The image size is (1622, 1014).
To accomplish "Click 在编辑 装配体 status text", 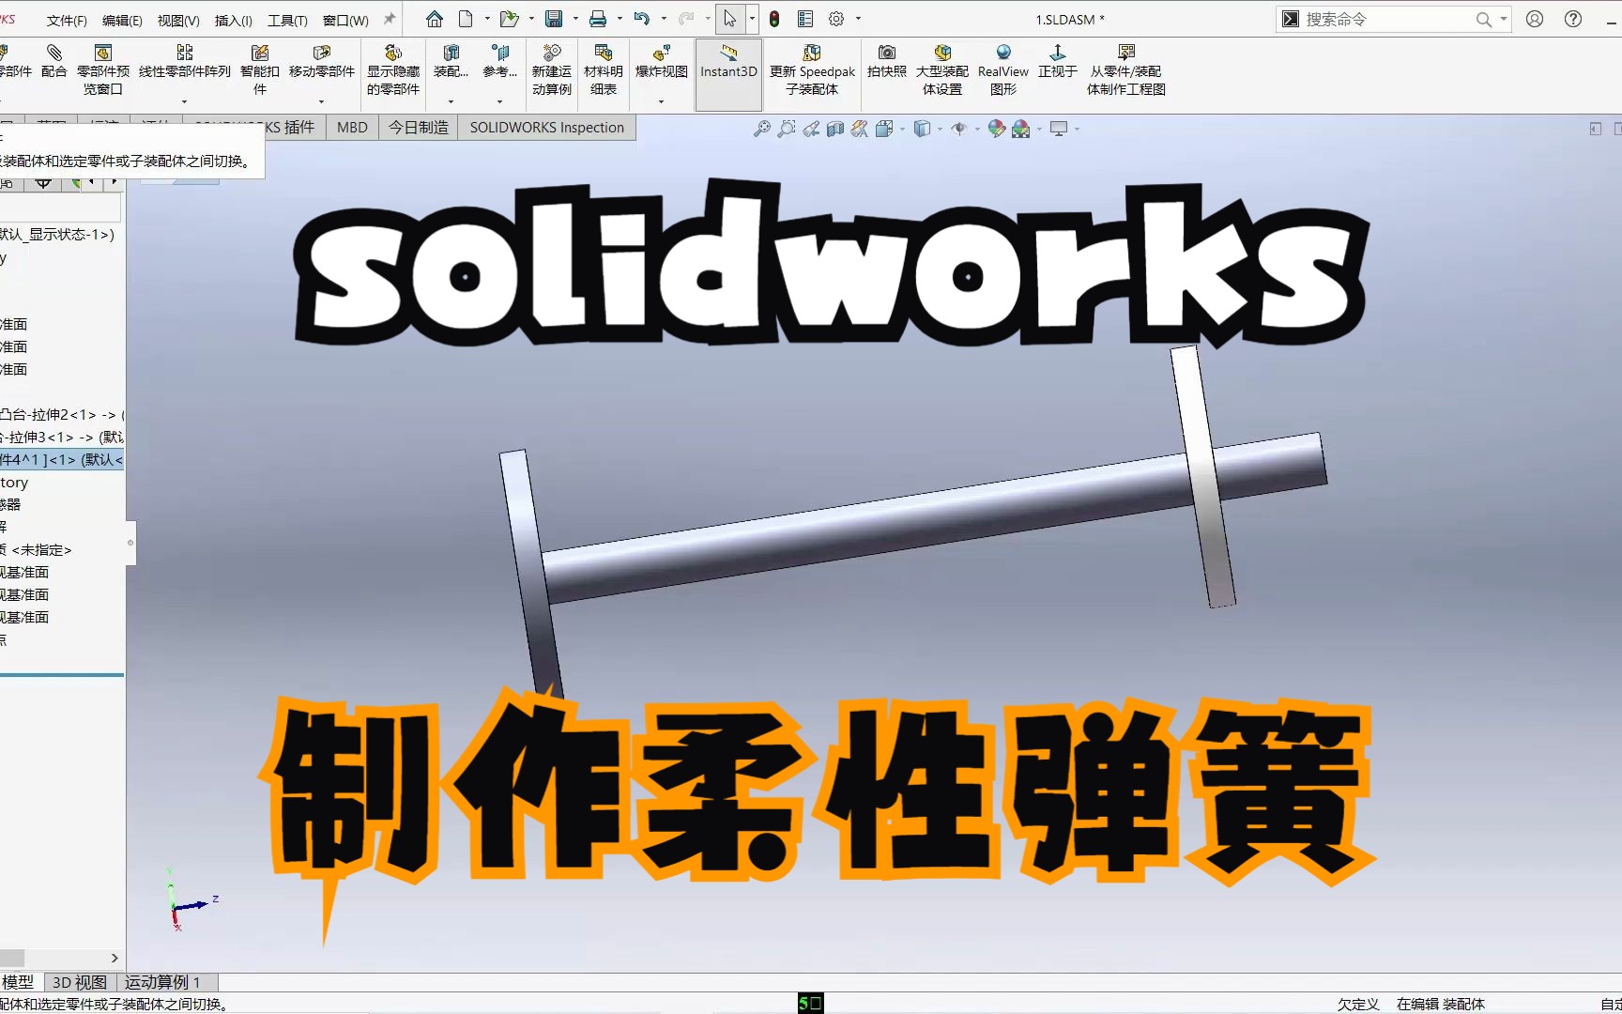I will [1441, 1004].
